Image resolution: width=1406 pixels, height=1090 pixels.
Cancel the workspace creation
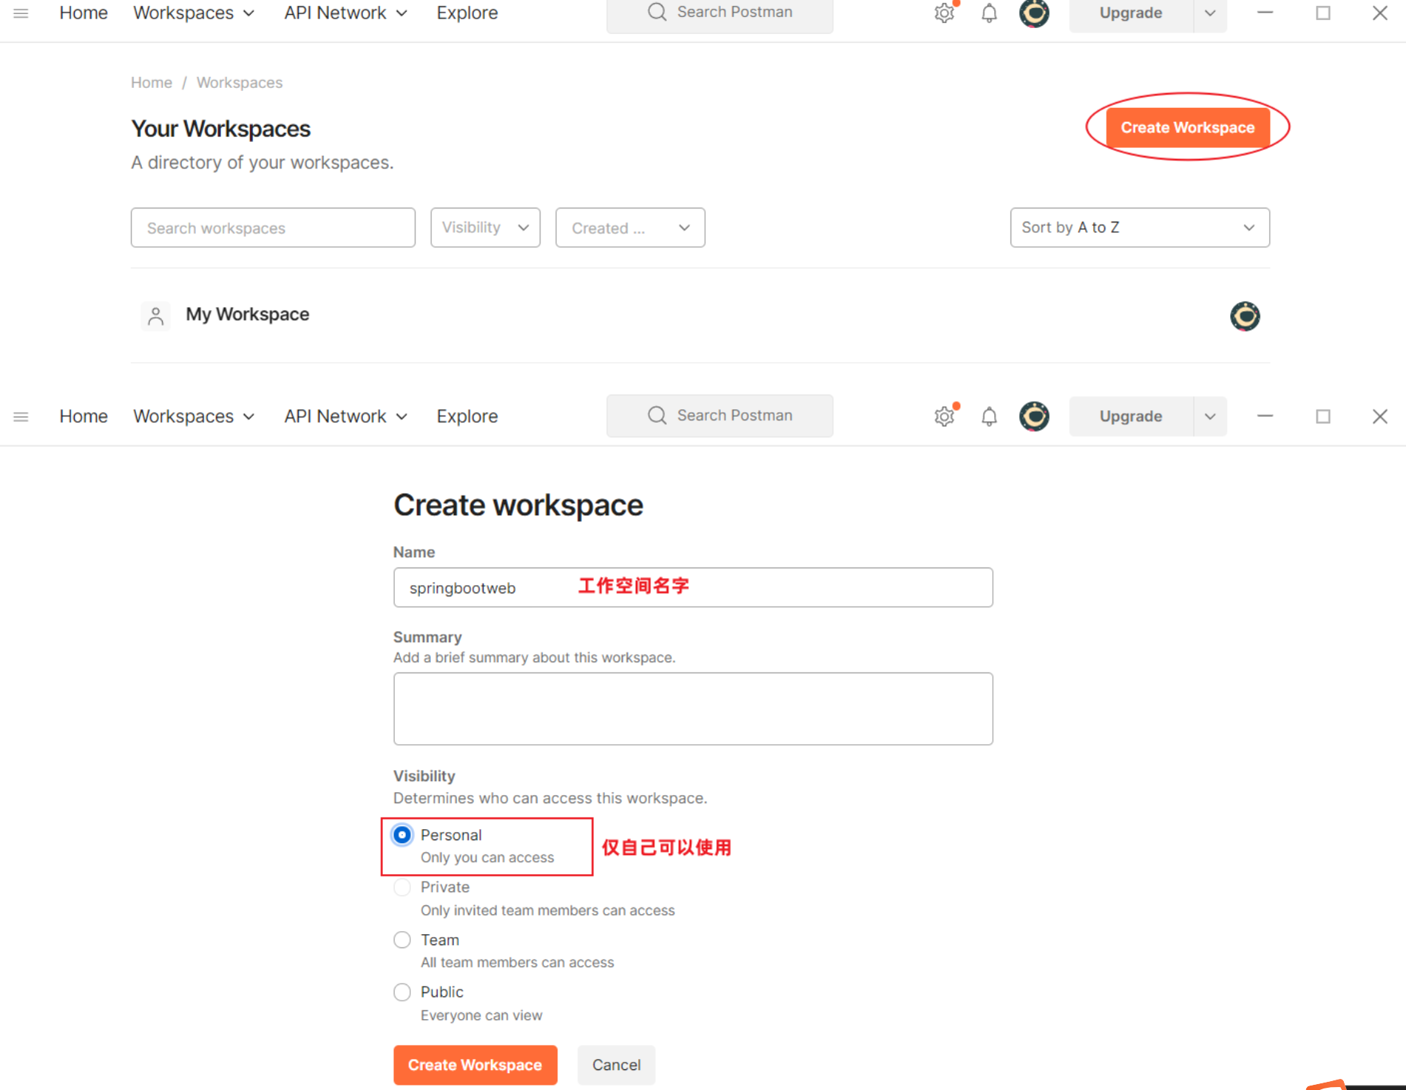(x=617, y=1065)
